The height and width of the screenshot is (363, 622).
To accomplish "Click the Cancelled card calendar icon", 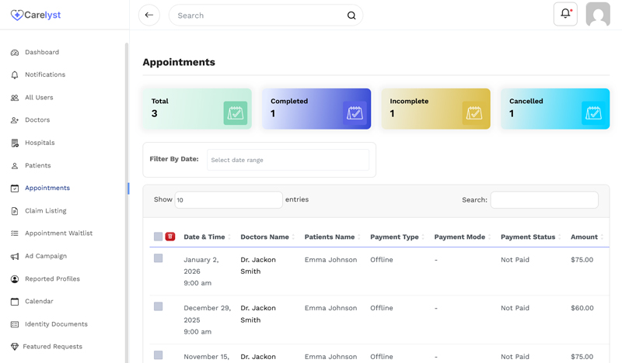I will (593, 113).
